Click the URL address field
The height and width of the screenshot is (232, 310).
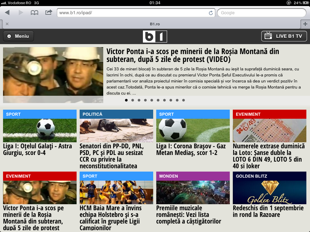(x=136, y=13)
